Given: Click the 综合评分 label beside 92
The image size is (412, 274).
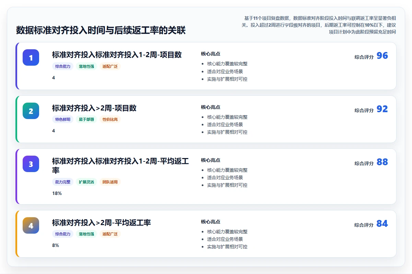Looking at the screenshot, I should 364,110.
